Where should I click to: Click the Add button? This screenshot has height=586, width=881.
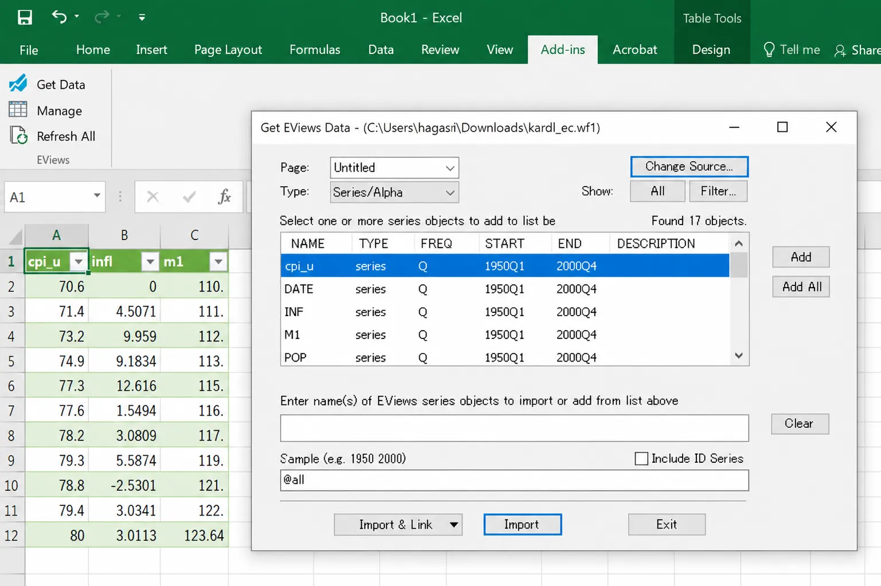(801, 257)
